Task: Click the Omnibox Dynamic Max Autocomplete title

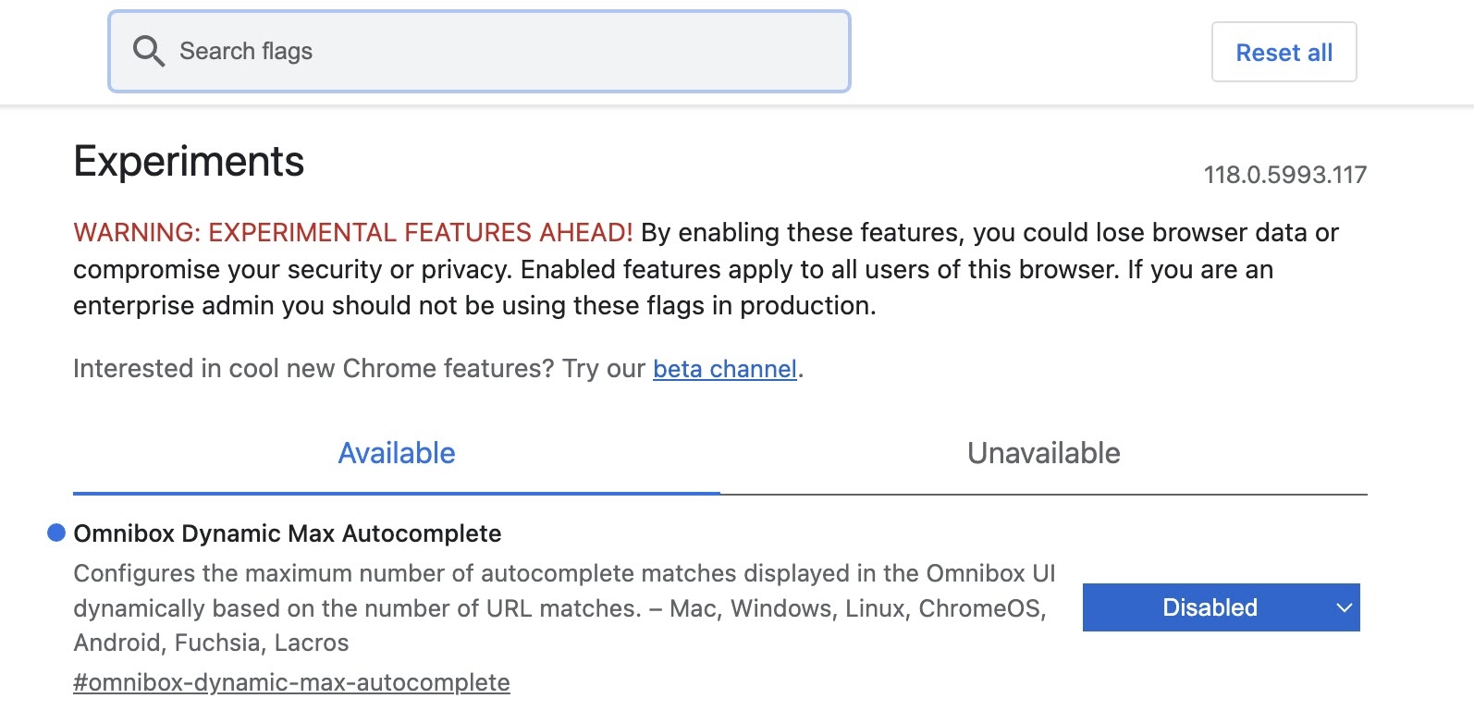Action: click(287, 533)
